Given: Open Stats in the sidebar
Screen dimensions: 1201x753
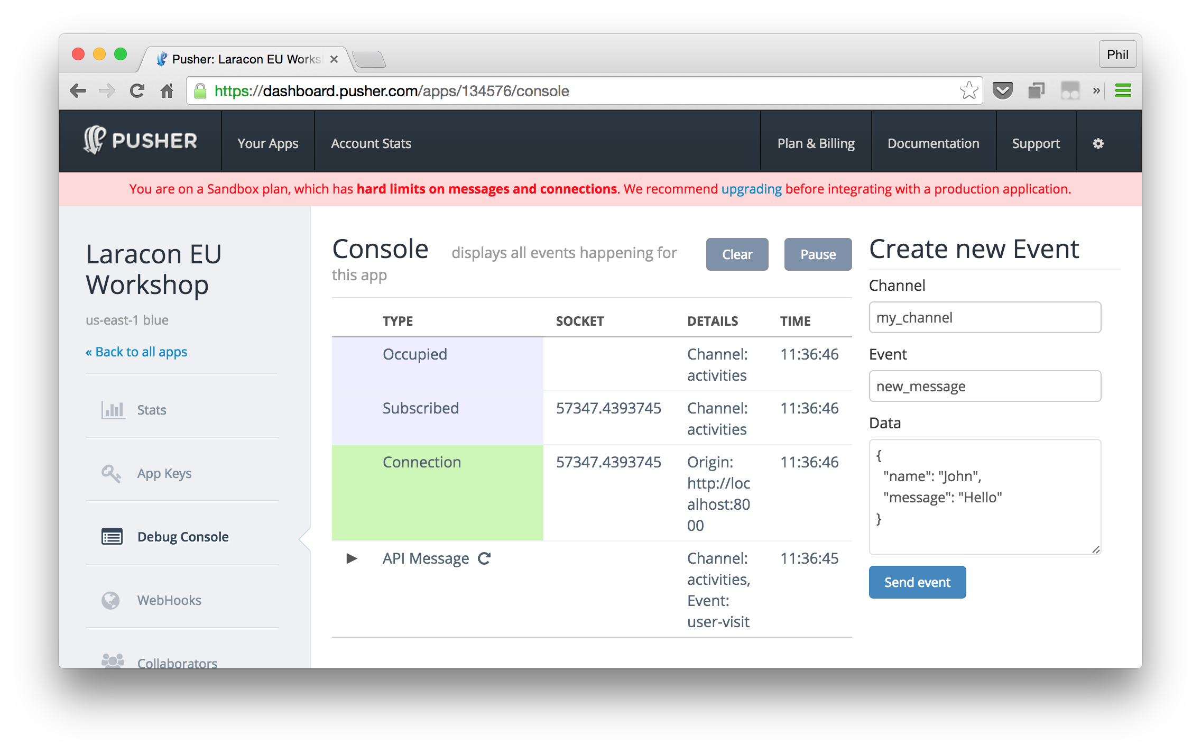Looking at the screenshot, I should (152, 410).
